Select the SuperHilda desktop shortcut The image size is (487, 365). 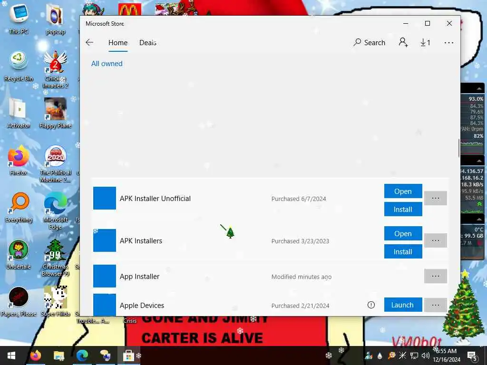pos(55,301)
